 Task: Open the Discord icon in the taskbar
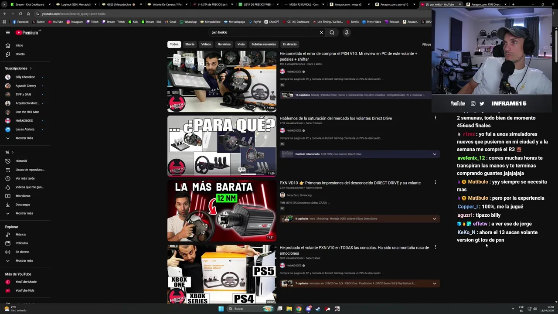point(308,309)
